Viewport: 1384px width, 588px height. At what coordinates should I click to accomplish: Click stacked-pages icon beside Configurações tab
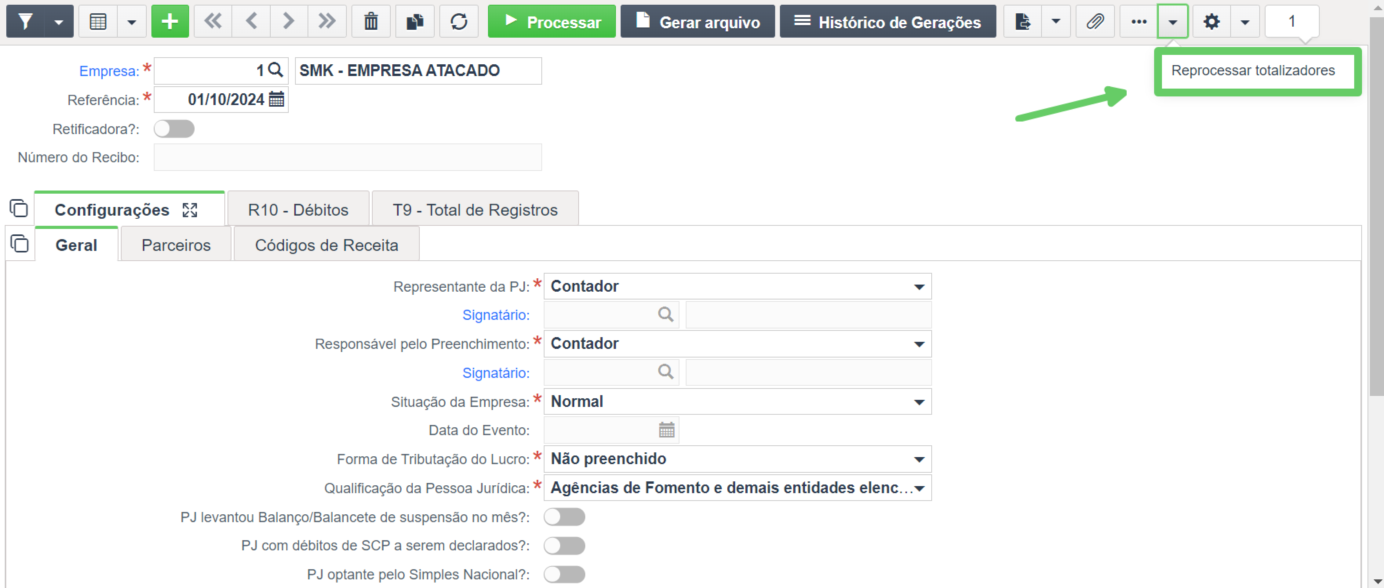pos(19,209)
